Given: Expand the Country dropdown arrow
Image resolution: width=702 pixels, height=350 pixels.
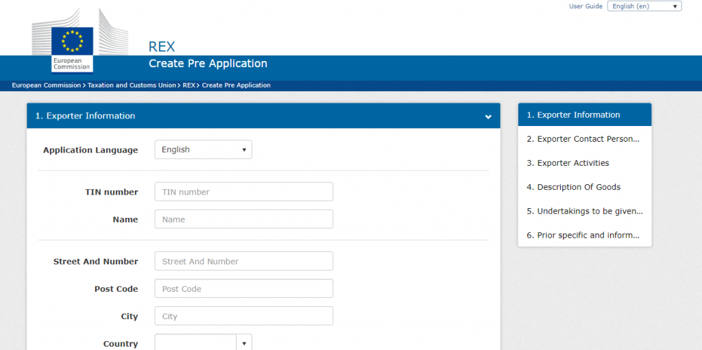Looking at the screenshot, I should click(x=244, y=342).
